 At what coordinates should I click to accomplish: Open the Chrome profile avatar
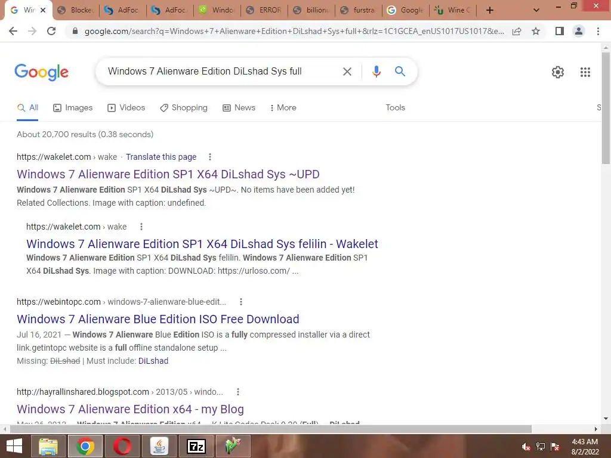click(x=579, y=31)
